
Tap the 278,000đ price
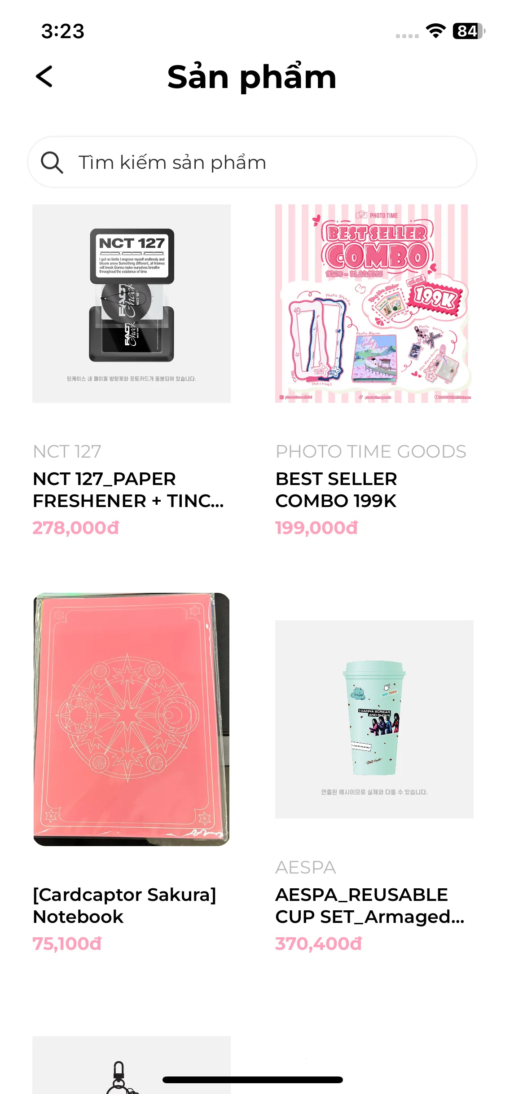point(76,528)
